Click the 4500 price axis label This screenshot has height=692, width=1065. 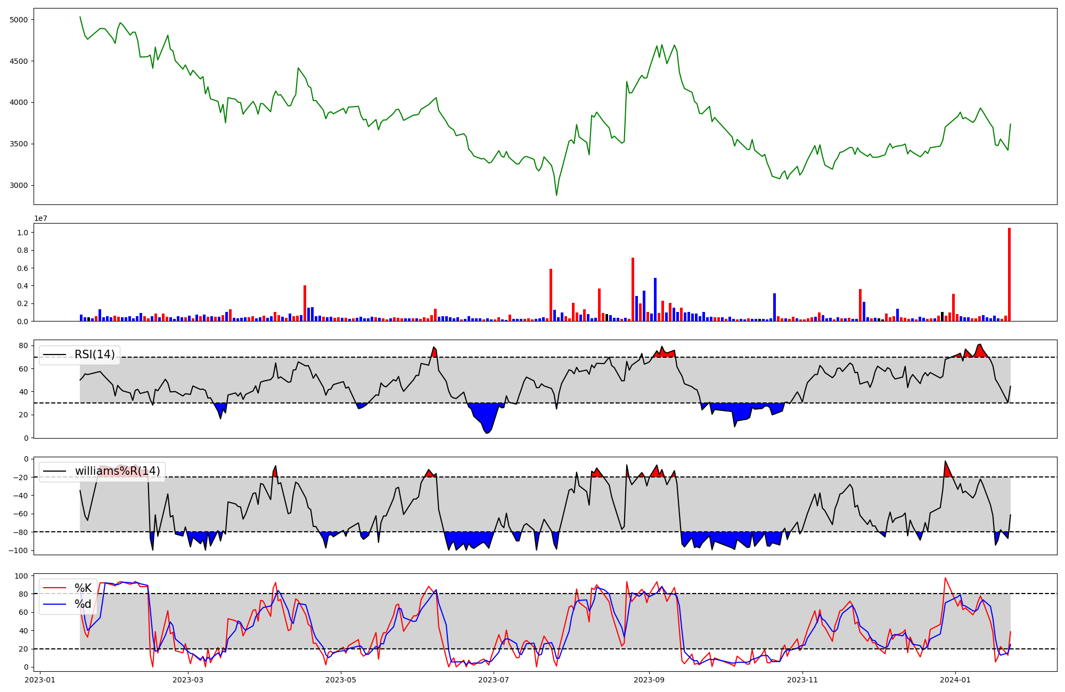coord(19,61)
